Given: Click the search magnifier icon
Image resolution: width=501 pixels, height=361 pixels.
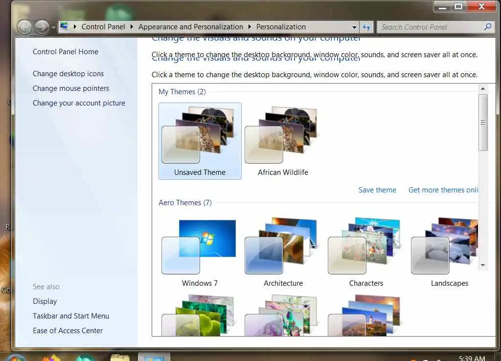Looking at the screenshot, I should point(488,27).
